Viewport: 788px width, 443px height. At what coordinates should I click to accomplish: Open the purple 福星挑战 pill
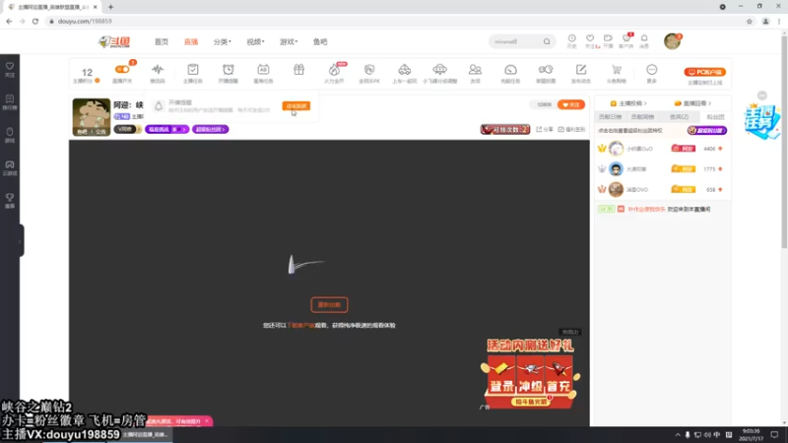pos(166,129)
